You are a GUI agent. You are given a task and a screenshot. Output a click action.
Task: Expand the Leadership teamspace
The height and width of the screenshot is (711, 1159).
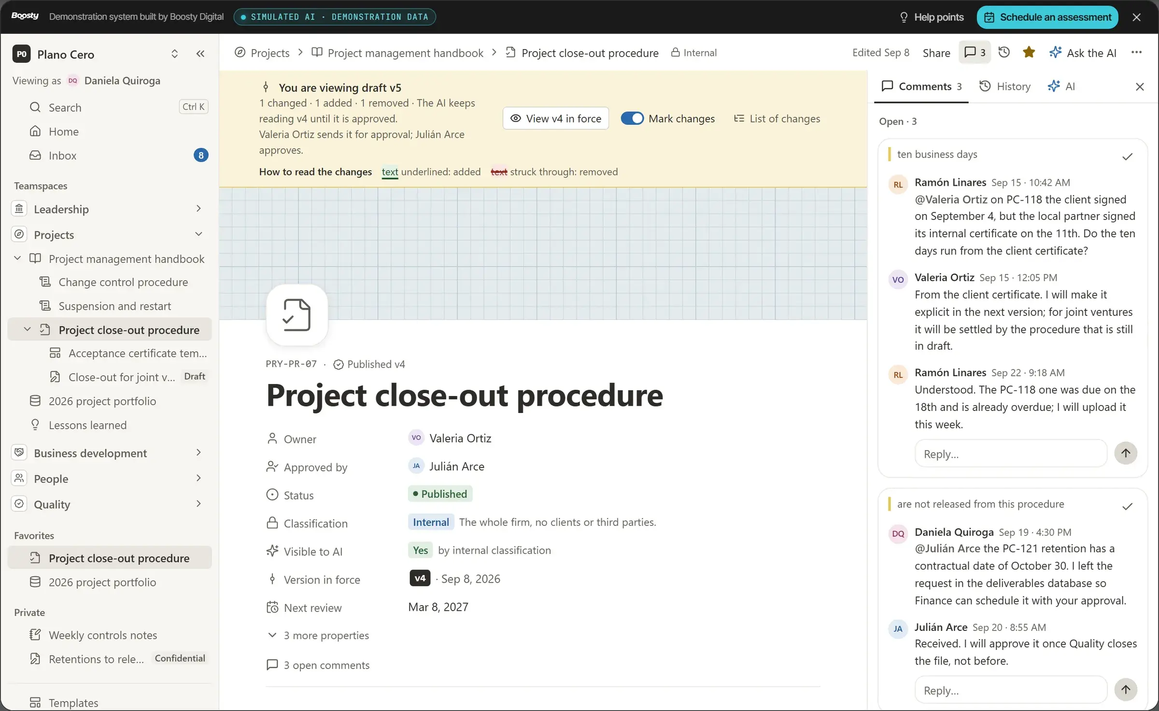[198, 208]
